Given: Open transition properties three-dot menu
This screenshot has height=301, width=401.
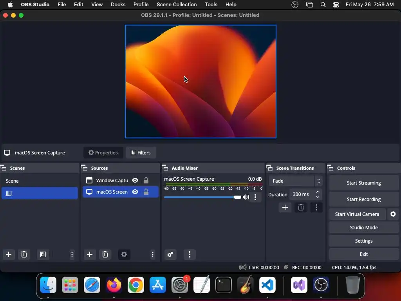Looking at the screenshot, I should click(316, 207).
